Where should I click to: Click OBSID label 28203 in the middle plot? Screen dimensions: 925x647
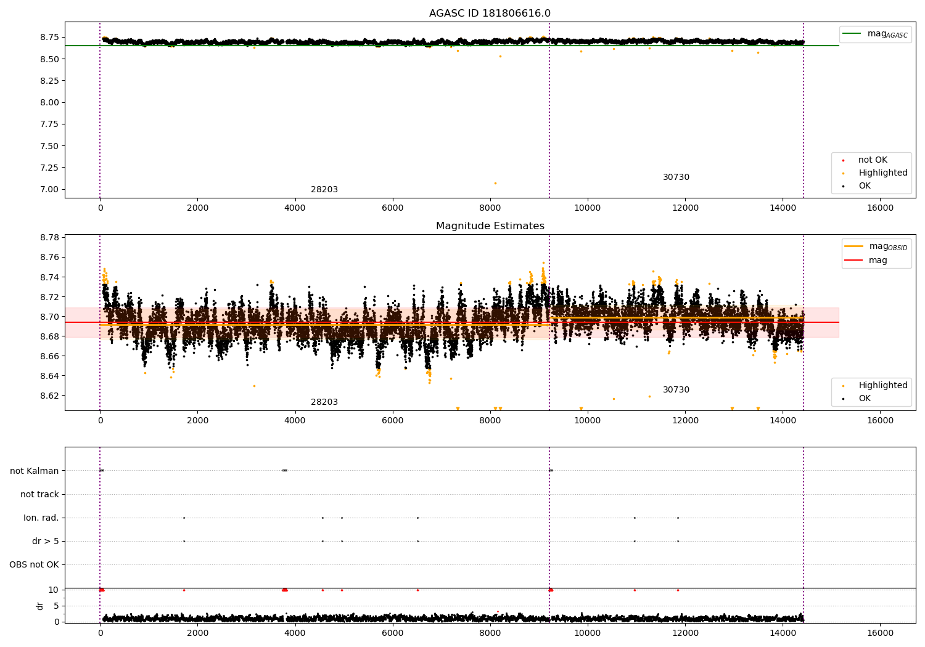(x=324, y=402)
